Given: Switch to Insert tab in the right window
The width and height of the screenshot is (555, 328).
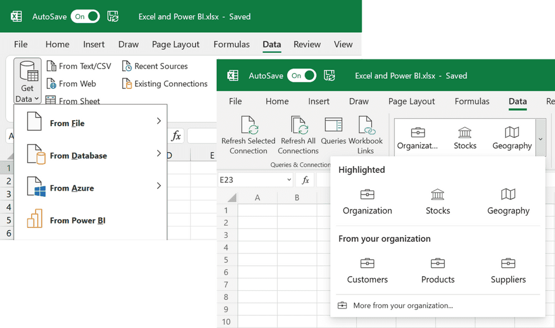Looking at the screenshot, I should coord(318,101).
